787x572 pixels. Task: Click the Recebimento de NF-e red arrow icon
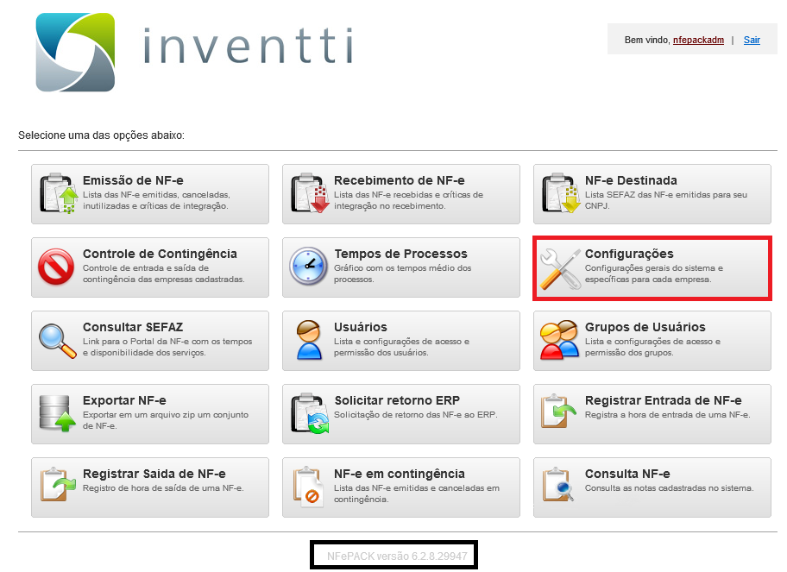tap(309, 194)
